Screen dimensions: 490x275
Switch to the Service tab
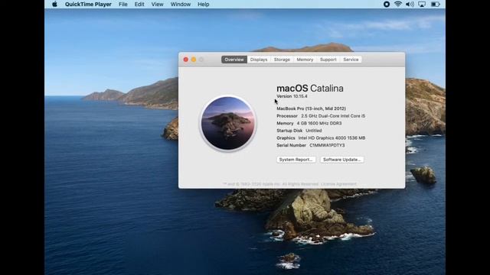[351, 60]
